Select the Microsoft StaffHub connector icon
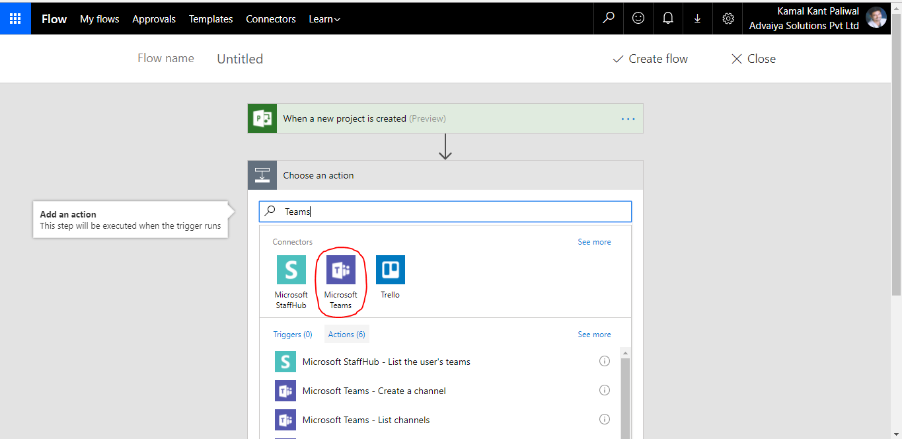The image size is (902, 439). pyautogui.click(x=291, y=270)
